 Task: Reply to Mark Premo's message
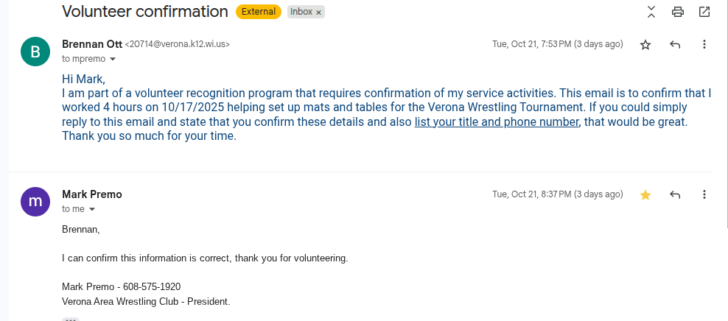(x=675, y=195)
